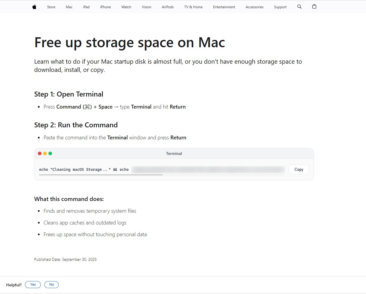Open the shopping bag icon
This screenshot has width=366, height=294.
point(314,7)
